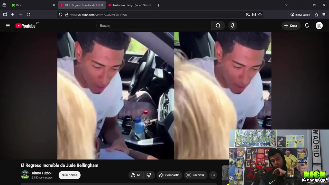The image size is (329, 185).
Task: Focus the Buscar search field
Action: 154,26
